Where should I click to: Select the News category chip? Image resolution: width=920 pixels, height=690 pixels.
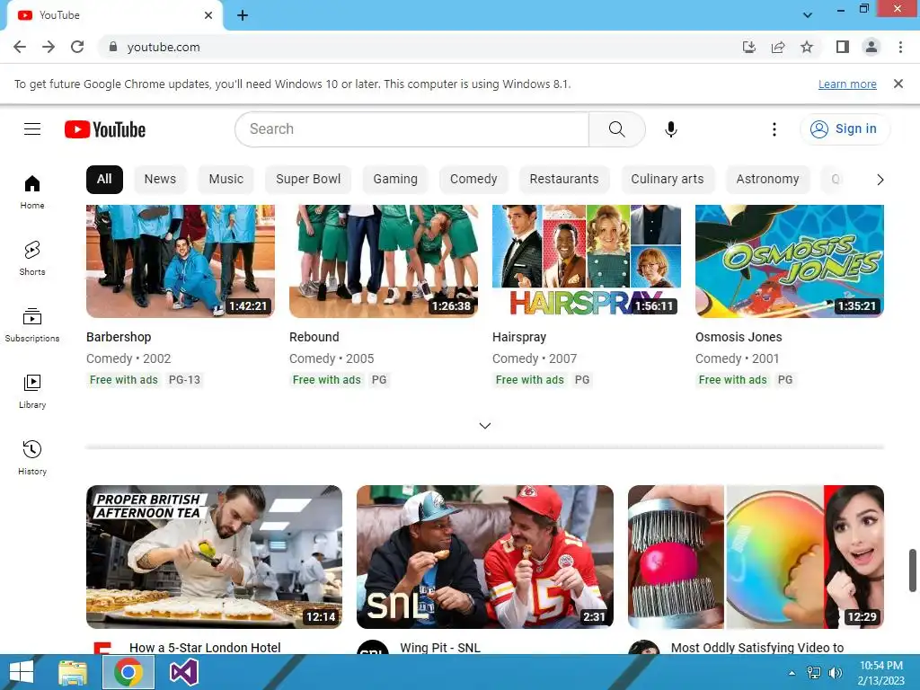(160, 180)
